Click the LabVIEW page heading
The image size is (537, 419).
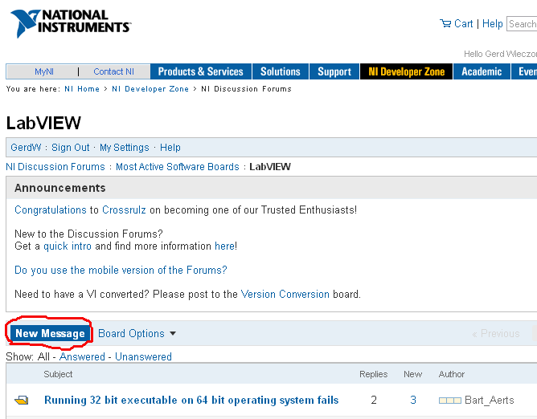click(x=43, y=123)
